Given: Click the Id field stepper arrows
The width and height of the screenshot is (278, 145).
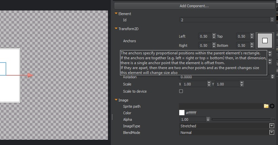Looking at the screenshot, I should (272, 20).
